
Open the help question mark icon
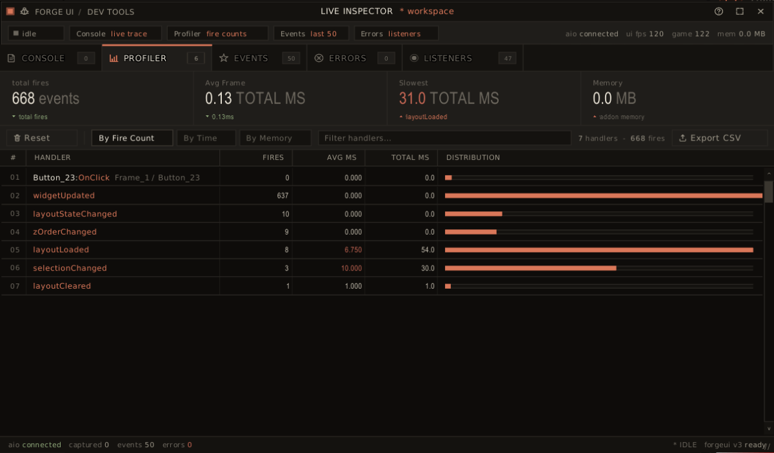click(x=719, y=12)
